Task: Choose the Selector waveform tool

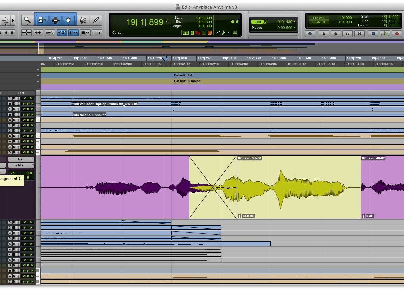Action: pyautogui.click(x=55, y=21)
